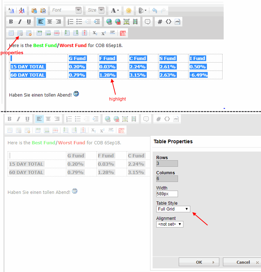Open the Alignment dropdown in Table Properties
Screen dimensions: 261x272
(x=170, y=224)
